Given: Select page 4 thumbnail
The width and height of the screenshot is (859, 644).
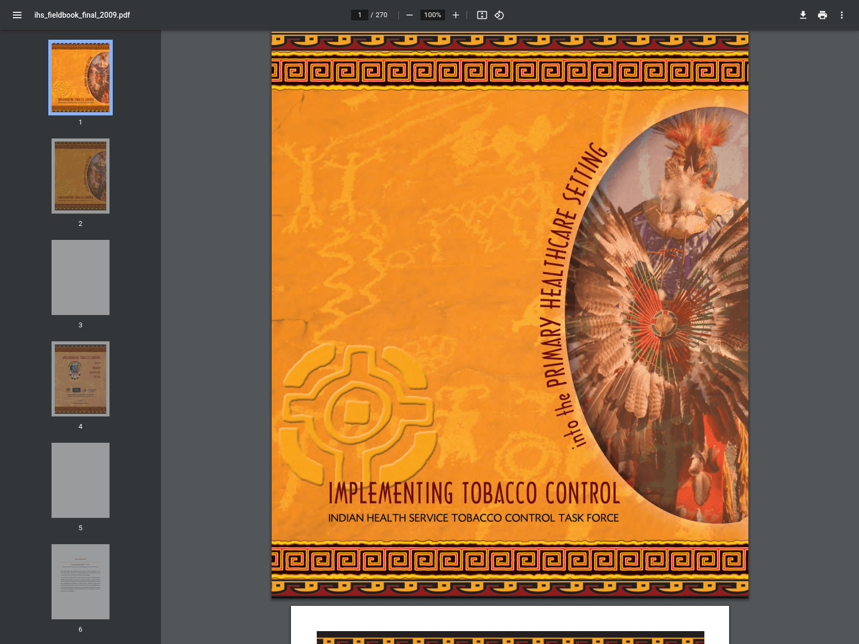Looking at the screenshot, I should click(81, 379).
